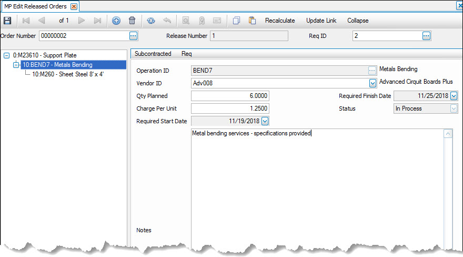Open the Required Finish Date calendar dropdown
This screenshot has width=463, height=257.
click(x=454, y=96)
